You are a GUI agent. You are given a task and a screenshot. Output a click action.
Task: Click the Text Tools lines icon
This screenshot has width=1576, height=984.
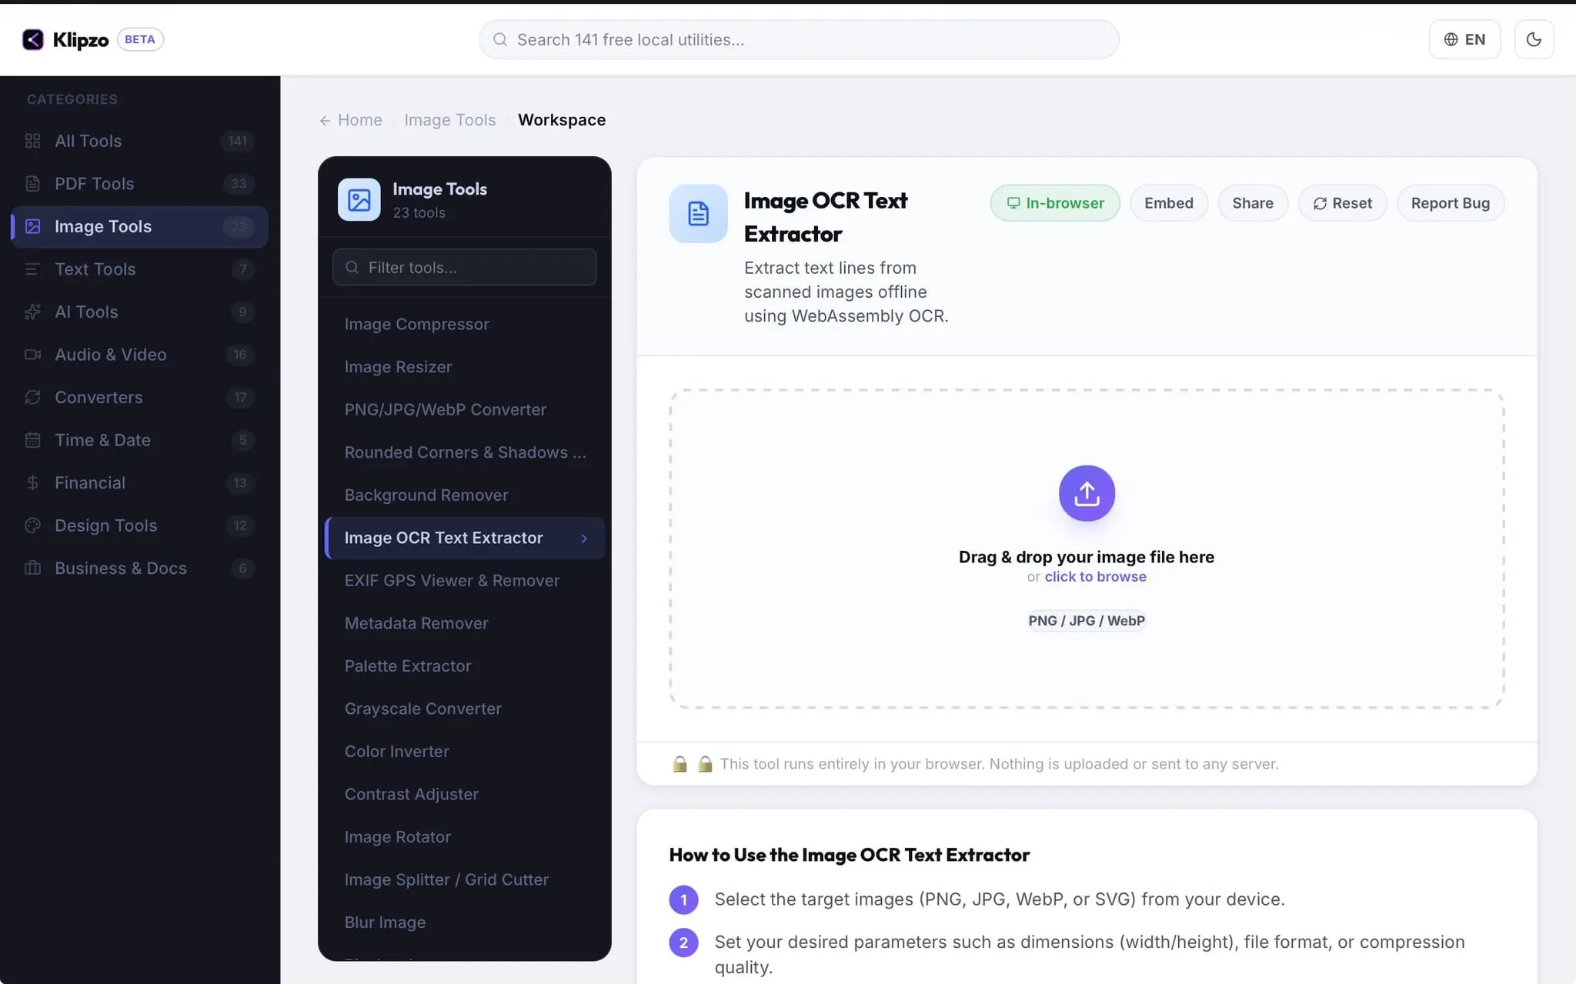coord(32,269)
